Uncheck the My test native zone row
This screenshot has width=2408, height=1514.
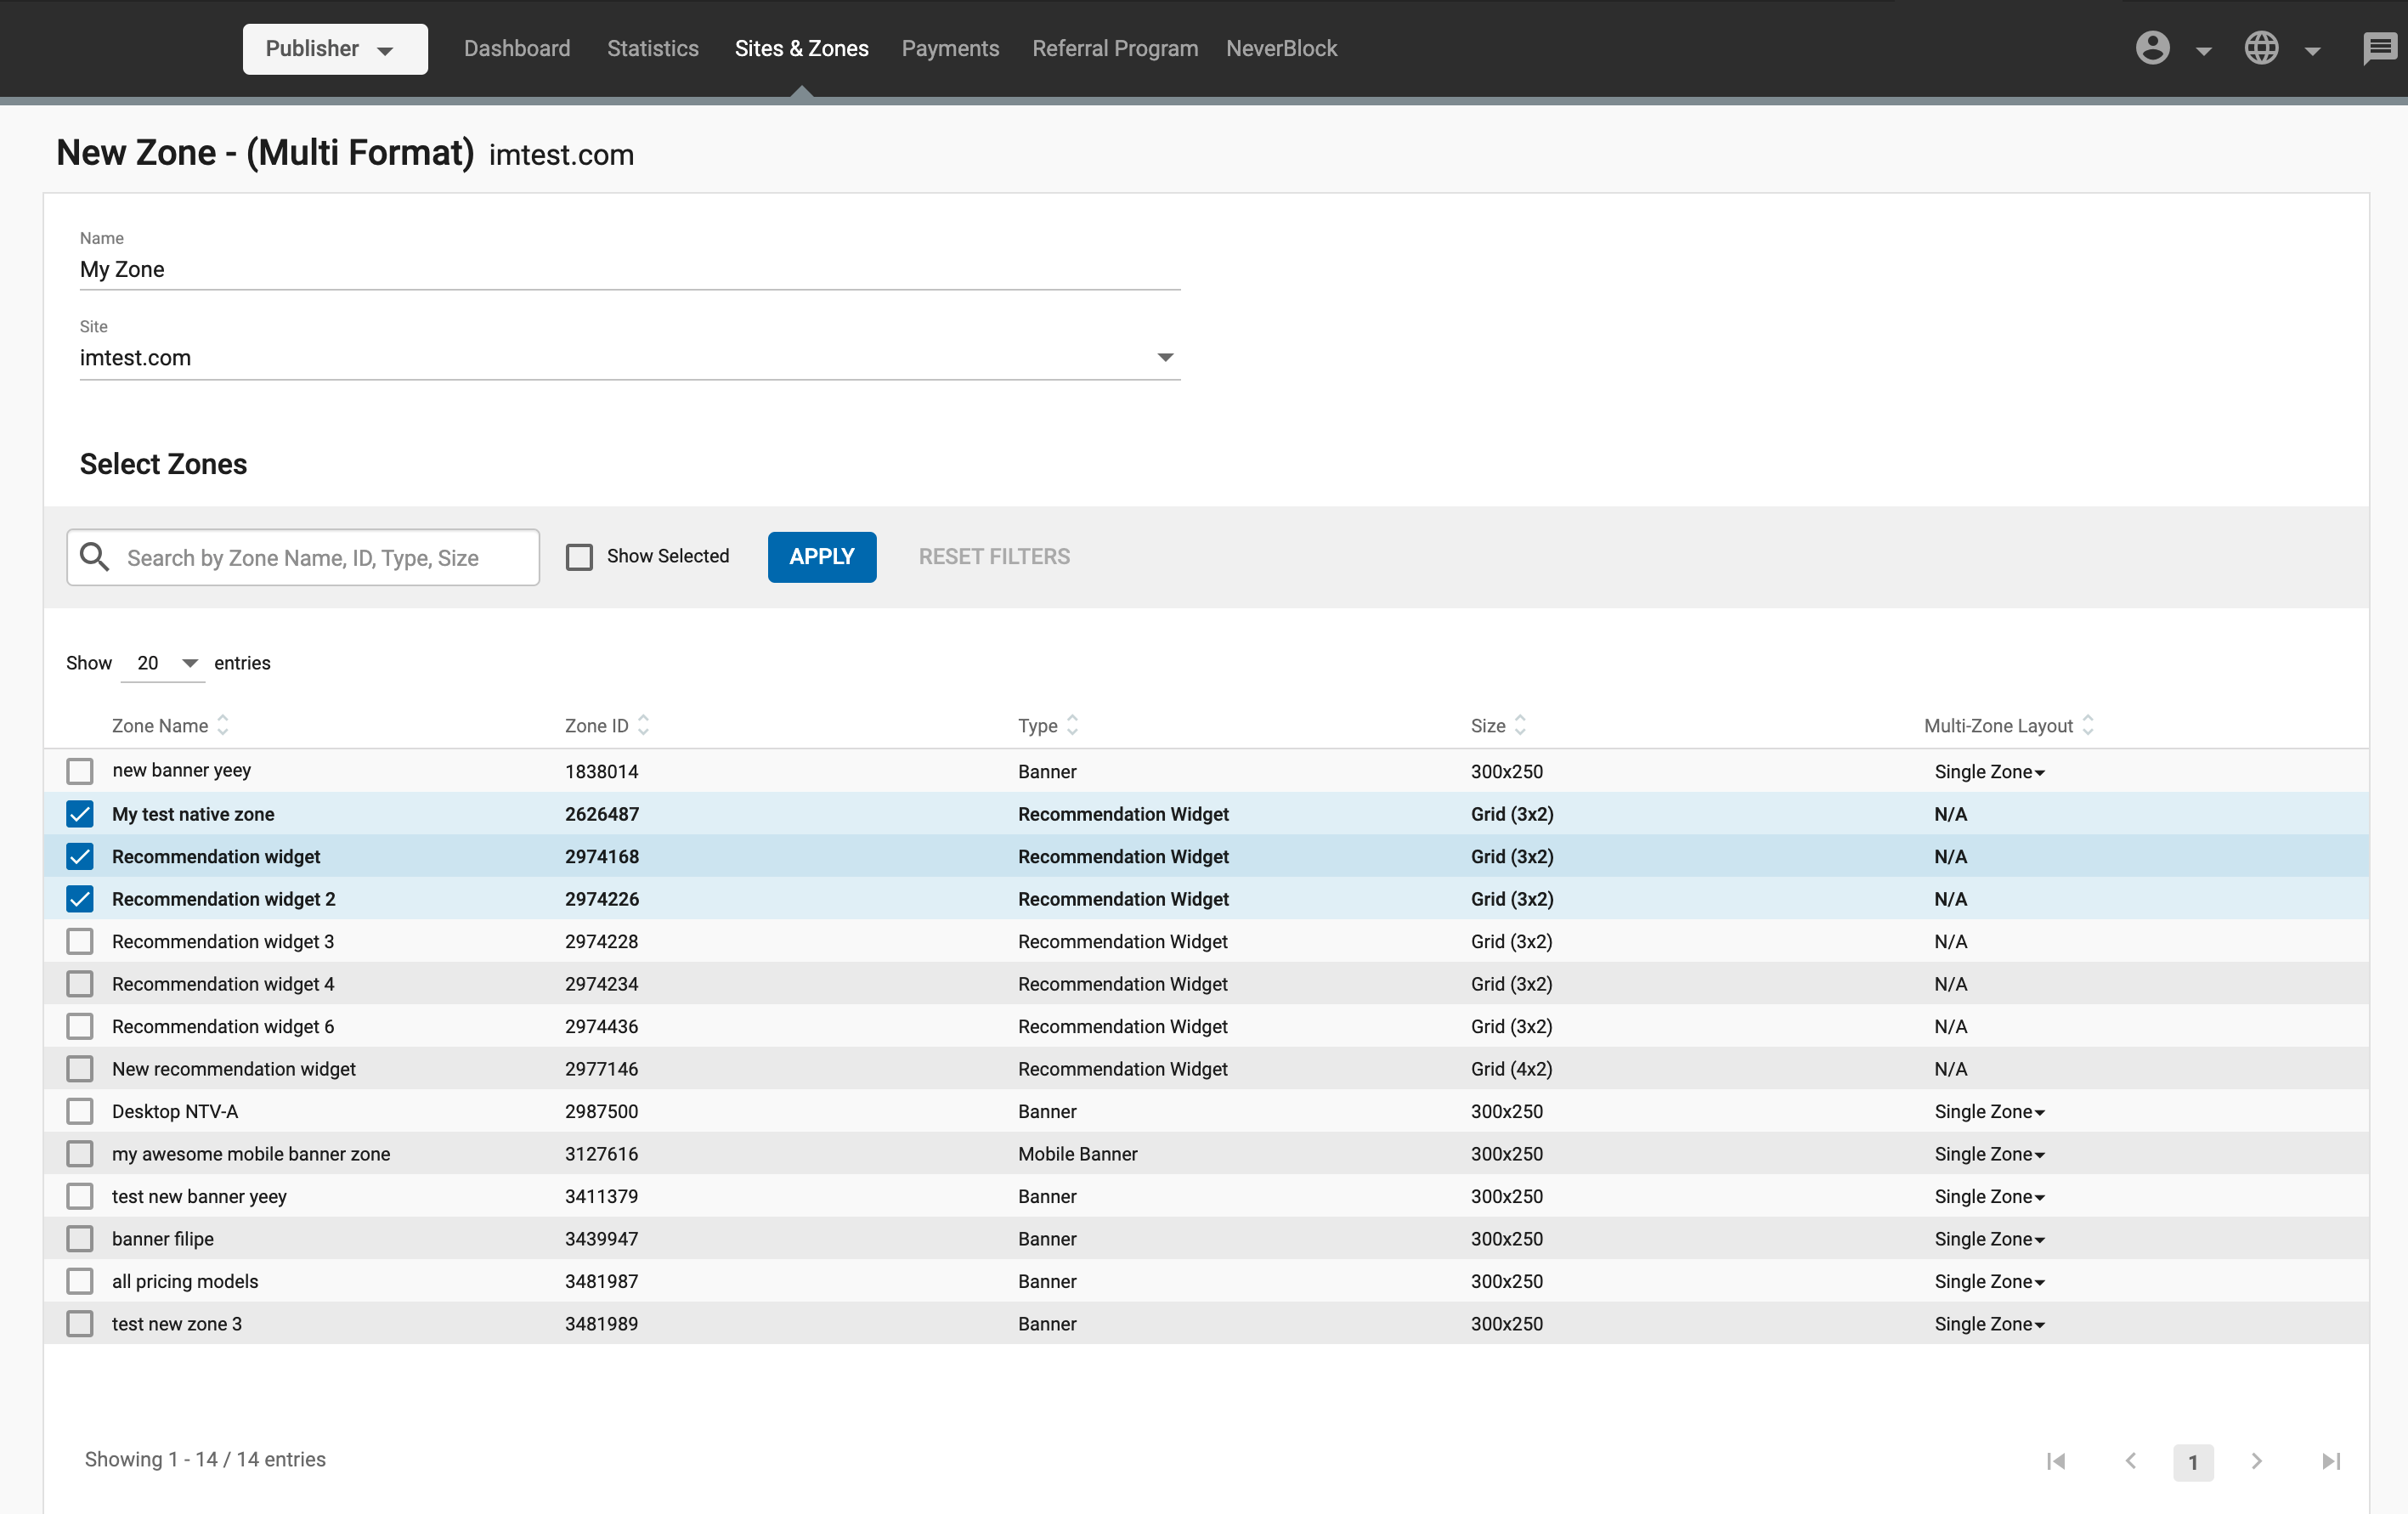tap(80, 814)
